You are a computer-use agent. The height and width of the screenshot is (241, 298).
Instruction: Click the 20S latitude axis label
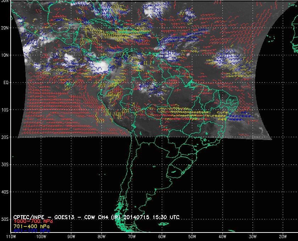click(5, 137)
